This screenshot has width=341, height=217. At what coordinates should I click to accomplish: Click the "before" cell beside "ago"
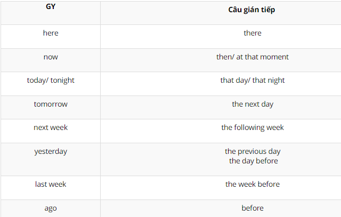252,208
